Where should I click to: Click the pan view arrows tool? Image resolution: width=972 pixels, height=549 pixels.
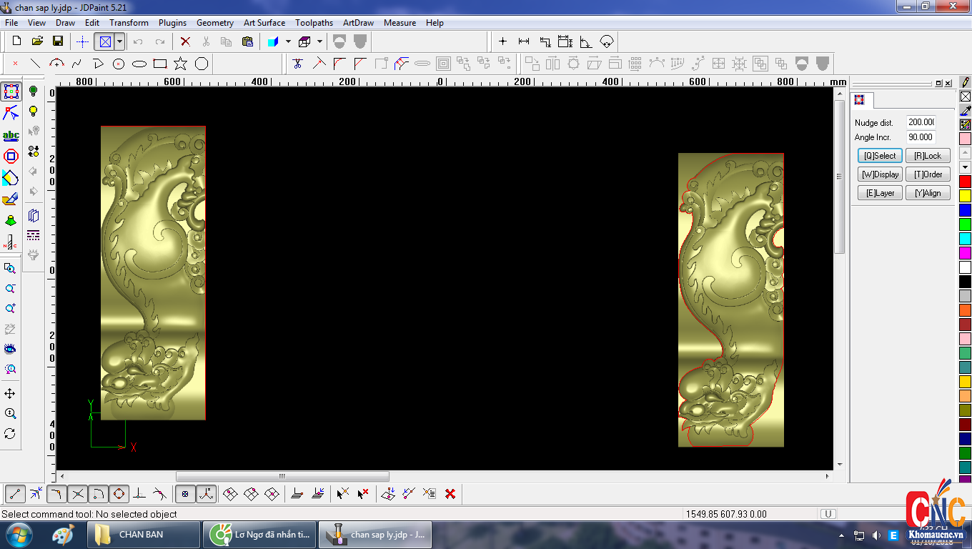coord(10,394)
